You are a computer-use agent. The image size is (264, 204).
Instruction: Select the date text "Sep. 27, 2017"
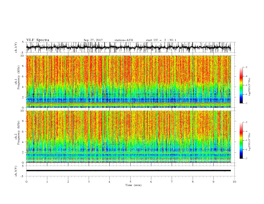[93, 40]
